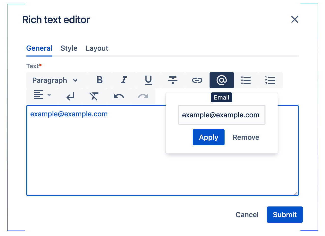325x236 pixels.
Task: Apply strikethrough formatting
Action: pyautogui.click(x=173, y=80)
